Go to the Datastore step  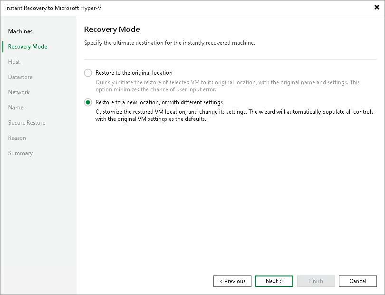[20, 77]
